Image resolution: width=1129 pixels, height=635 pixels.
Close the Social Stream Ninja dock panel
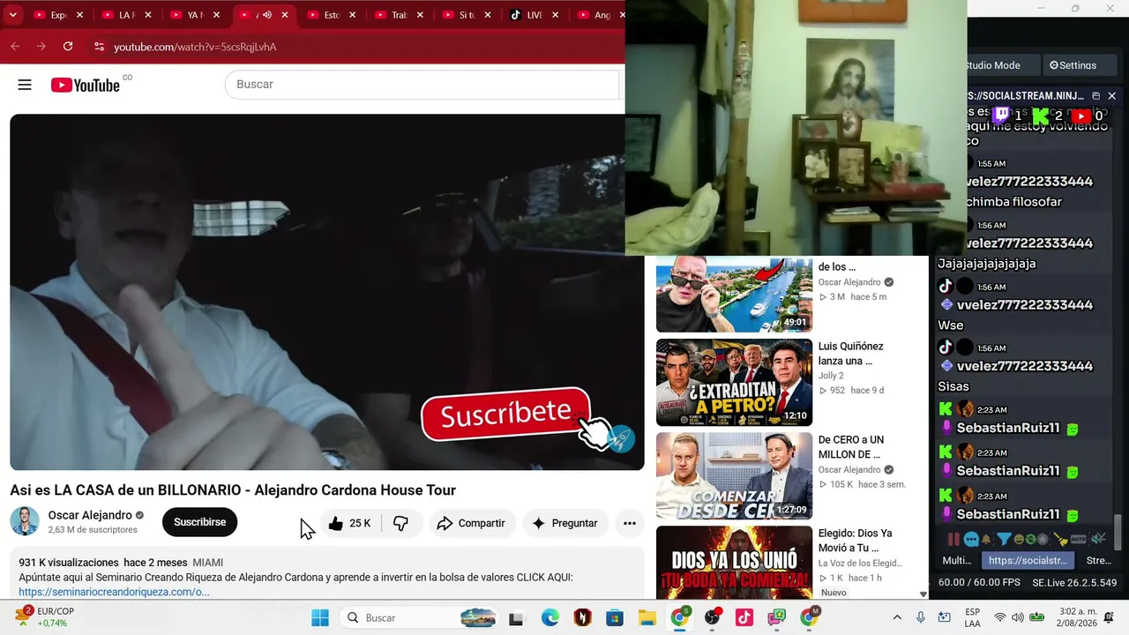tap(1111, 95)
